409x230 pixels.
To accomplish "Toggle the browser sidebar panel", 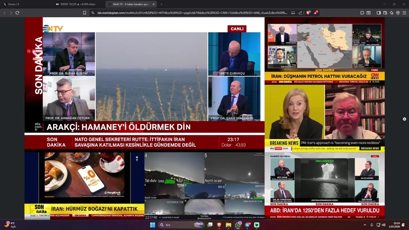I will (x=379, y=13).
